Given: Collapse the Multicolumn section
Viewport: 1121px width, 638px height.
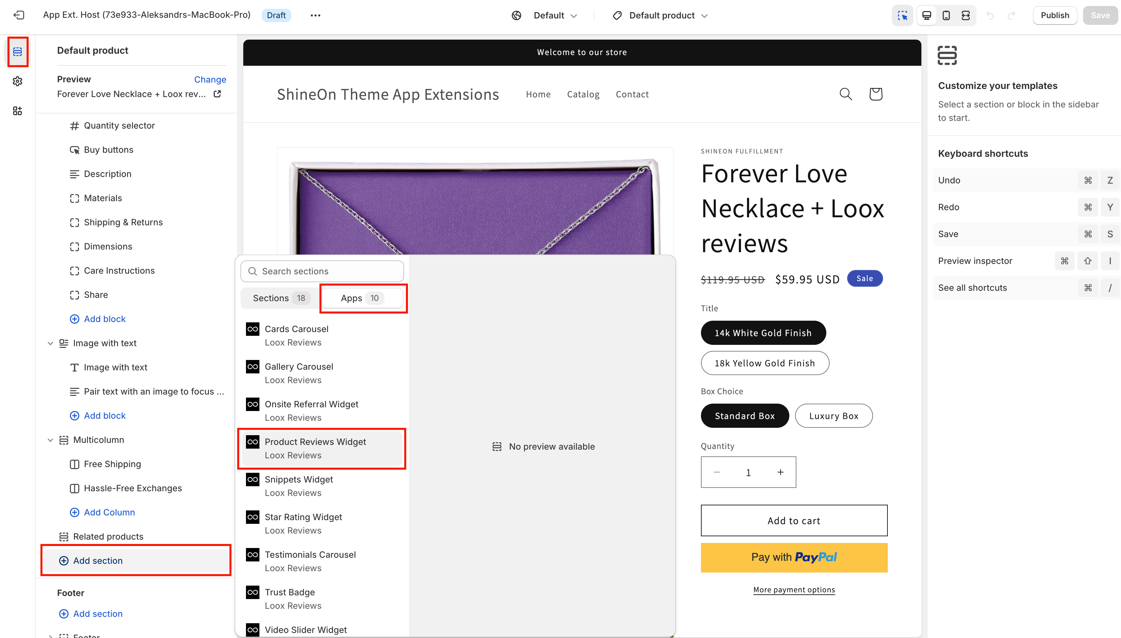Looking at the screenshot, I should [x=50, y=440].
